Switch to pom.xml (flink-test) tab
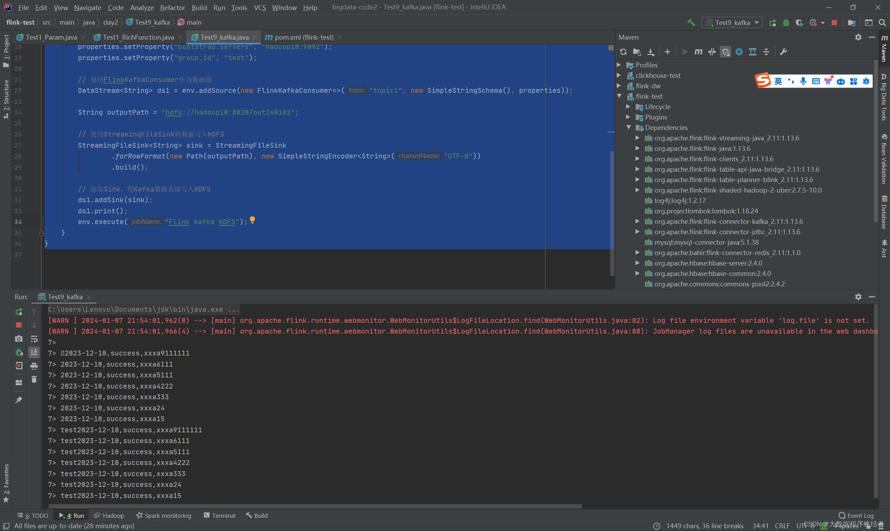 (304, 37)
